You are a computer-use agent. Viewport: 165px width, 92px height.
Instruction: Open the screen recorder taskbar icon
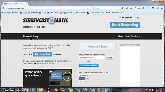click(x=109, y=90)
